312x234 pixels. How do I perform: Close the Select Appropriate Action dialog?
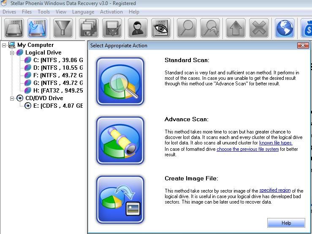303,45
